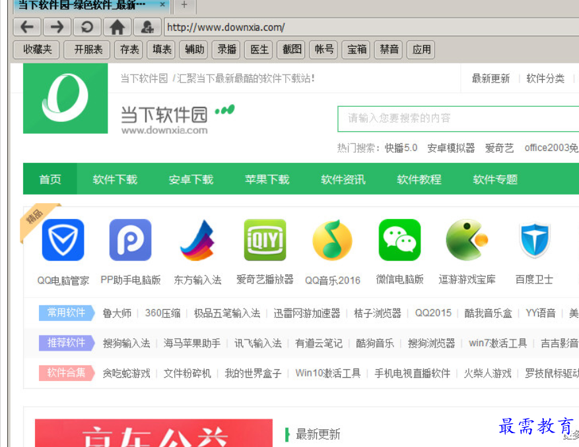The height and width of the screenshot is (447, 579).
Task: Open the 东方输入法 app icon
Action: 197,240
